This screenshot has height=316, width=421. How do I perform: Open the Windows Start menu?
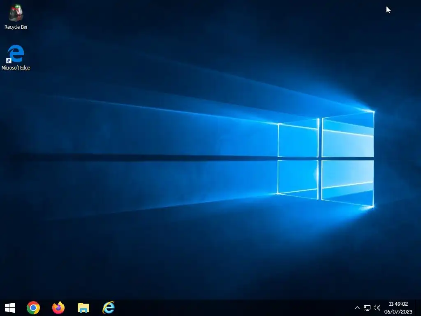[x=10, y=308]
